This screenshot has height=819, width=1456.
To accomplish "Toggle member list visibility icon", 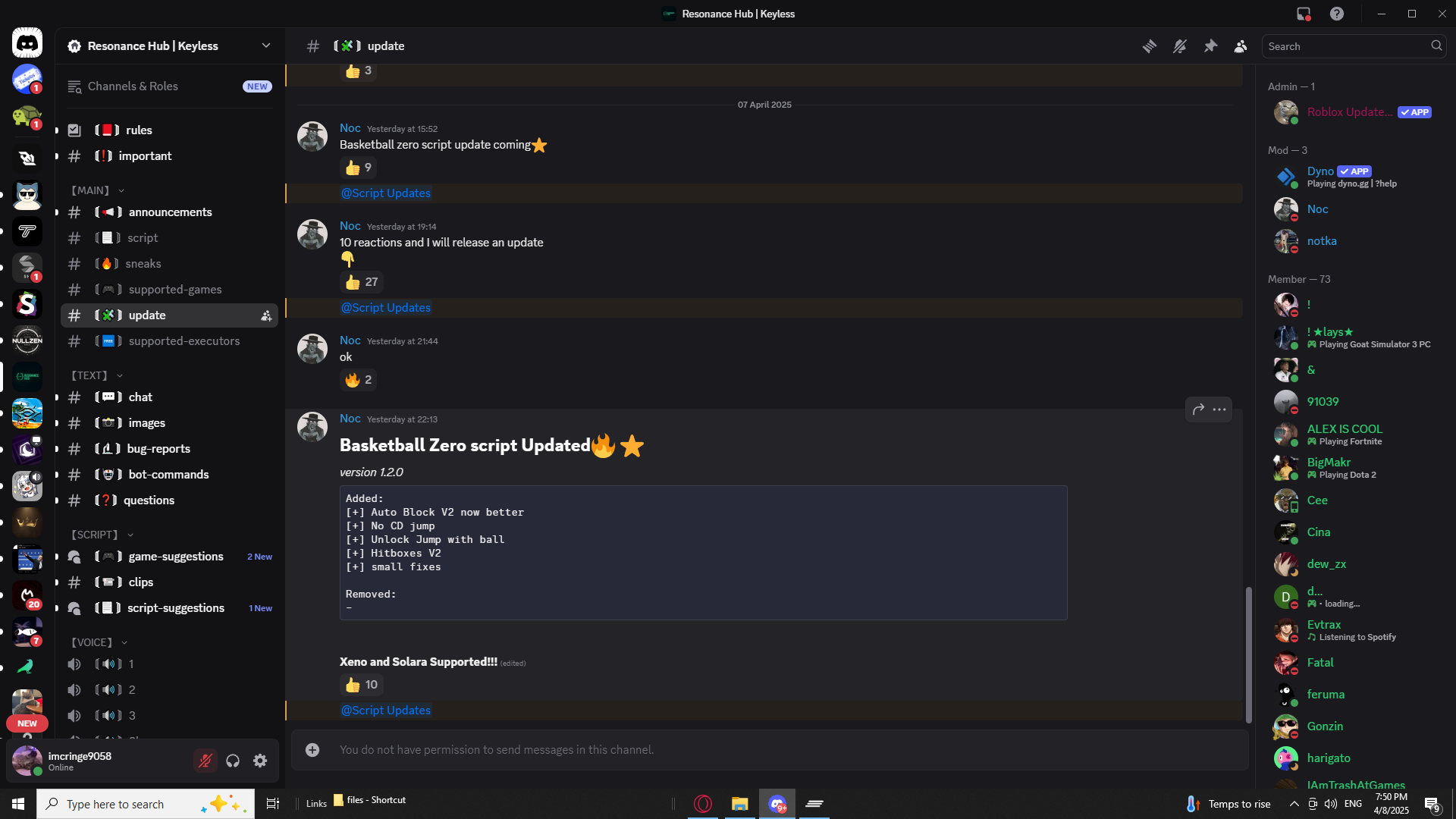I will (x=1241, y=46).
